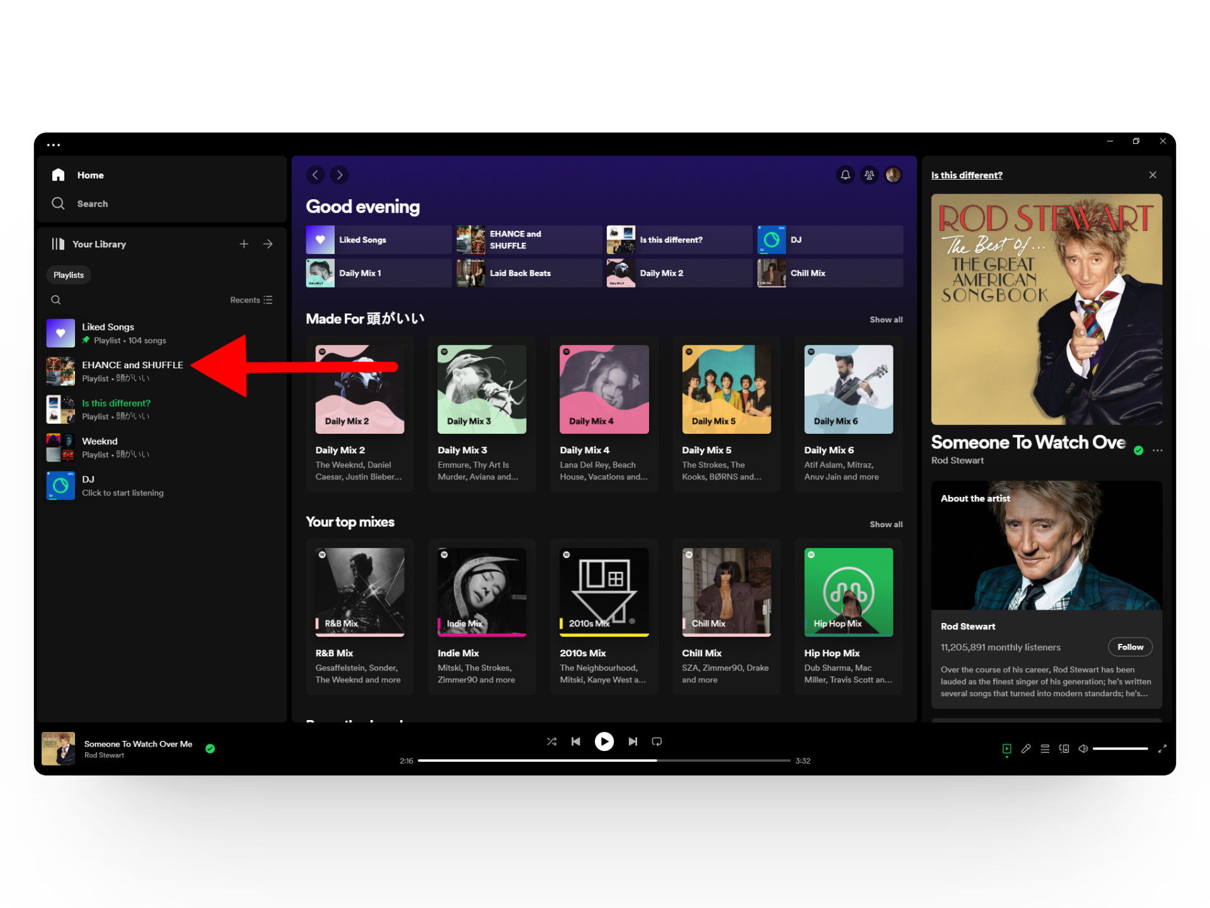Viewport: 1210px width, 908px height.
Task: Open the play Queue icon
Action: [1045, 748]
